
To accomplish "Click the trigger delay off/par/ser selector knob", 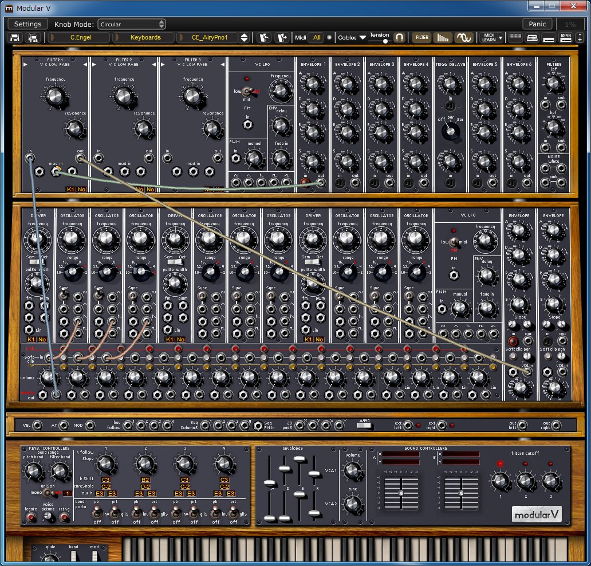I will (x=450, y=131).
